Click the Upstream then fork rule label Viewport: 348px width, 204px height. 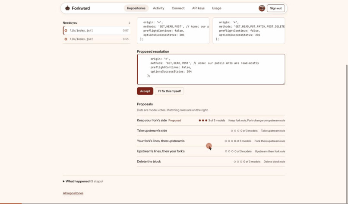coord(270,151)
